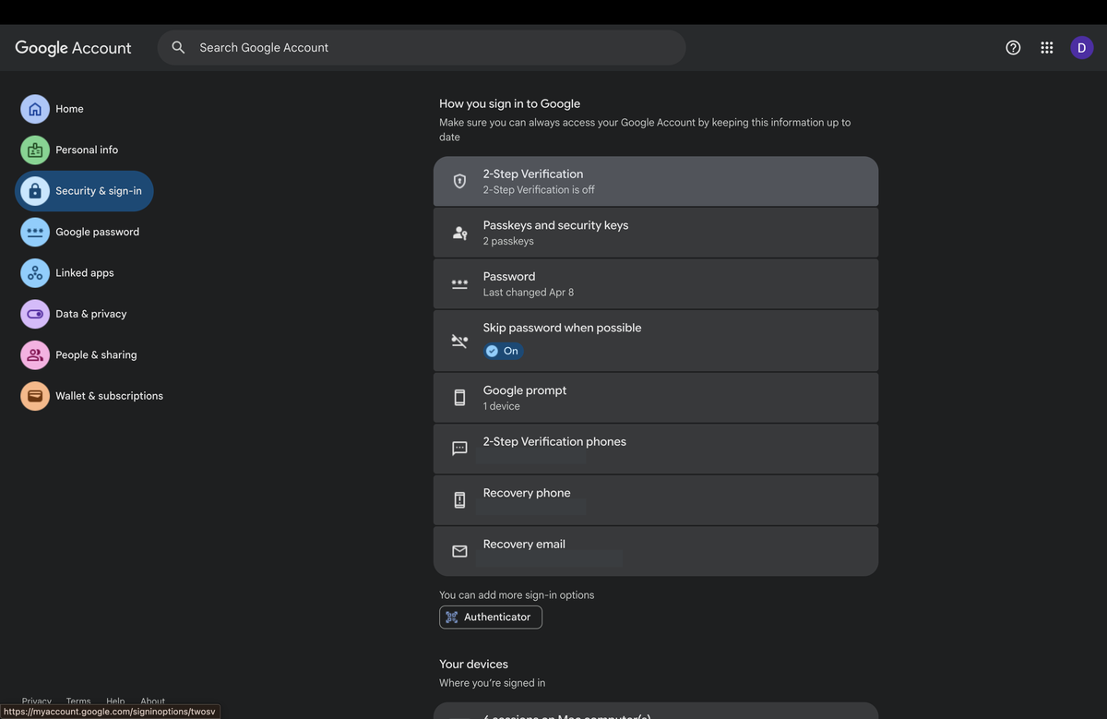Click the Home sidebar icon
Viewport: 1107px width, 719px height.
(35, 109)
